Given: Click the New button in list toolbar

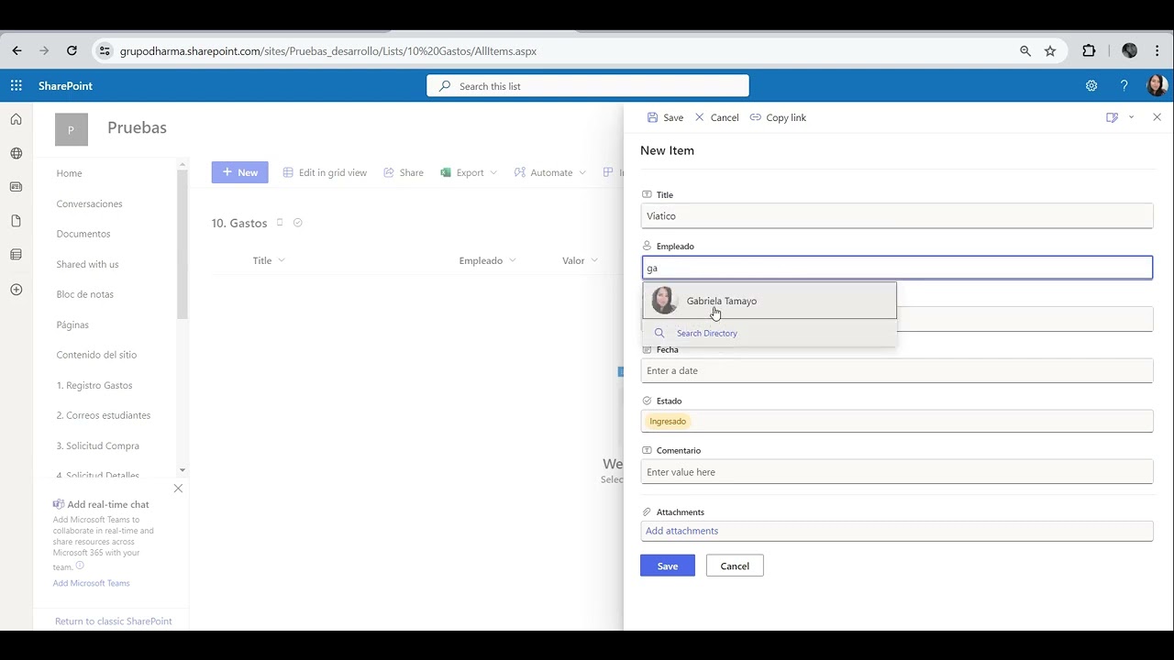Looking at the screenshot, I should tap(239, 172).
